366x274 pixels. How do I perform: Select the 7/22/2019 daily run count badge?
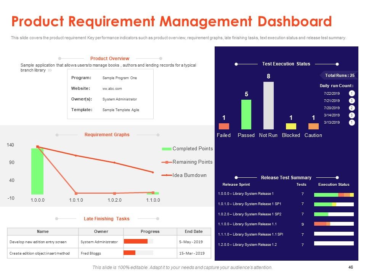352,94
